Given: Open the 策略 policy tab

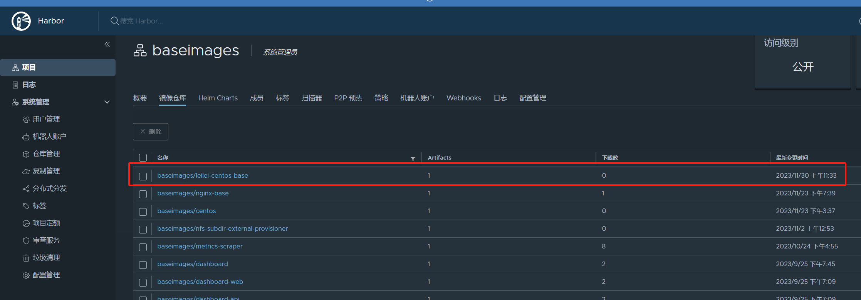Looking at the screenshot, I should tap(381, 98).
